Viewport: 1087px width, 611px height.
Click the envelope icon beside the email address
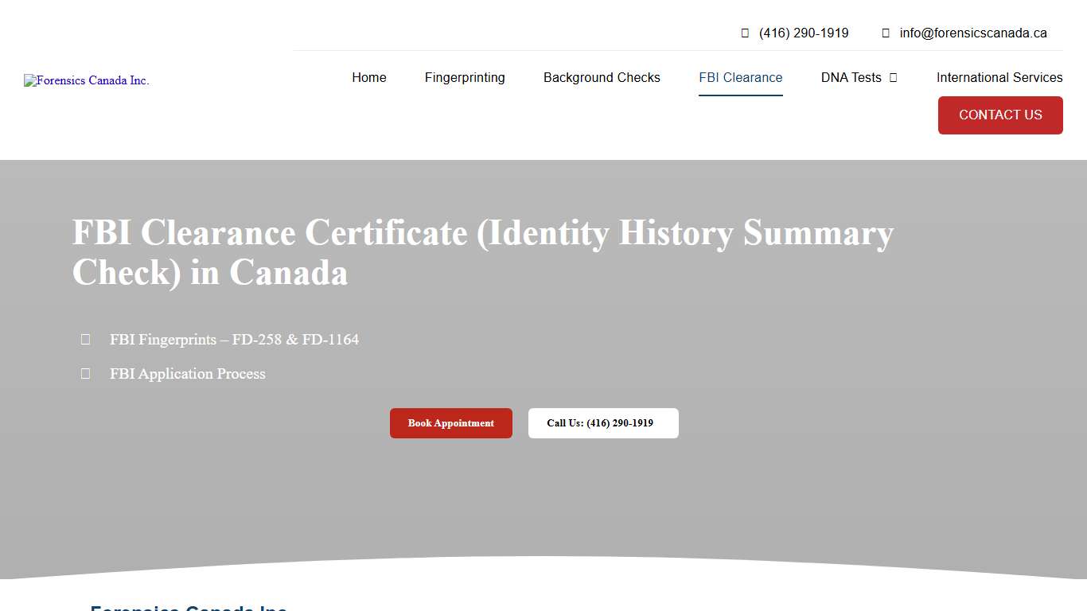[885, 33]
